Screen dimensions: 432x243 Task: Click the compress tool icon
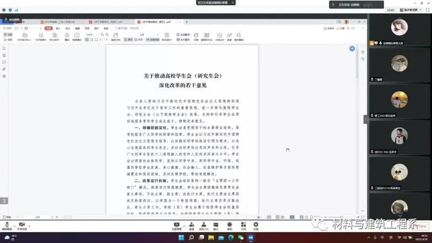tap(196, 37)
